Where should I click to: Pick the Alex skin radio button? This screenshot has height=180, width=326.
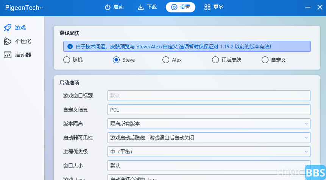172,60
